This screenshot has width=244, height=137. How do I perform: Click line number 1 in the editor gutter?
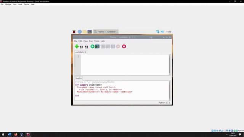79,56
